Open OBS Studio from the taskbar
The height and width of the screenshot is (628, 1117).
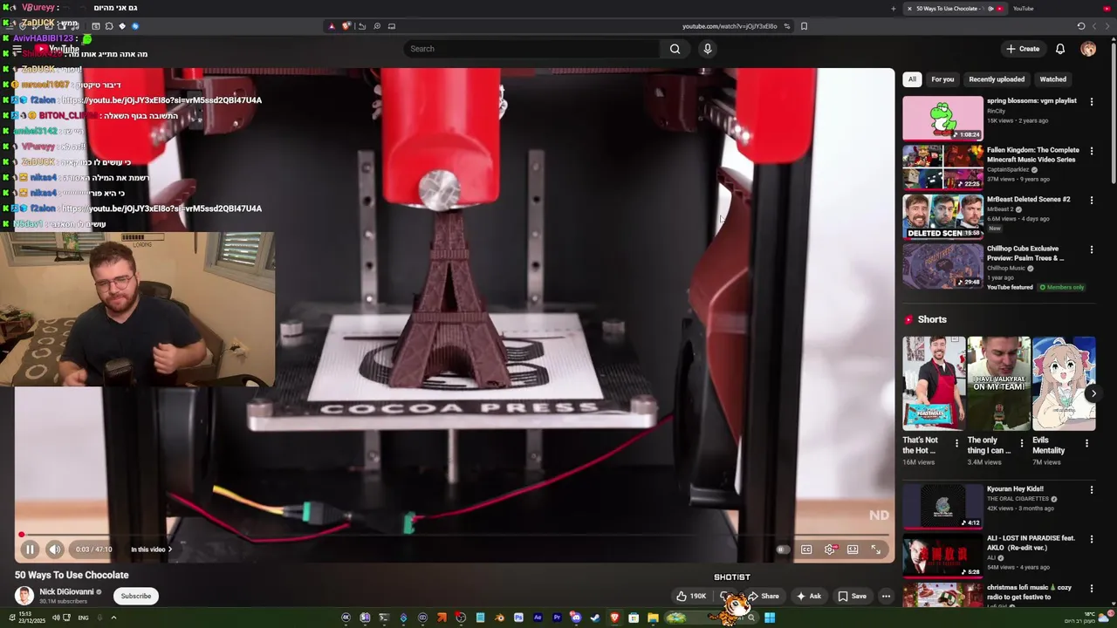pyautogui.click(x=461, y=618)
